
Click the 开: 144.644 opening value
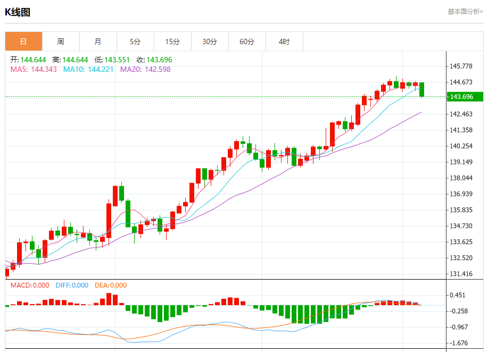pyautogui.click(x=28, y=60)
